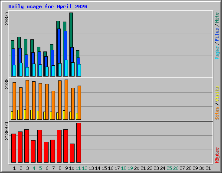222x173 pixels.
Task: Click the red "KBytes" legend label
Action: (217, 155)
